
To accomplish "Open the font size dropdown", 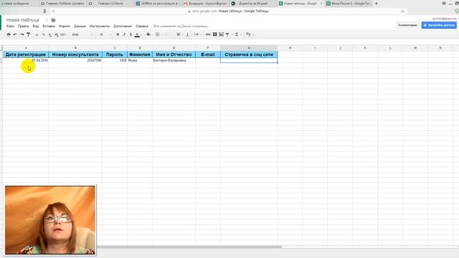I will 105,34.
